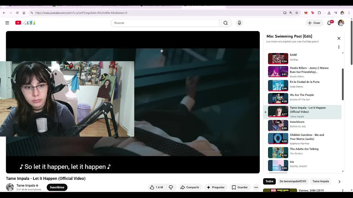
Task: Select Childish Gambino - Me and Your Mama
Action: point(303,139)
